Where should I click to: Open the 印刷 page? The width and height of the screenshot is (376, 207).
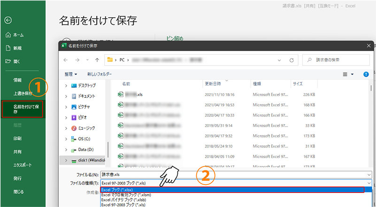(x=17, y=139)
